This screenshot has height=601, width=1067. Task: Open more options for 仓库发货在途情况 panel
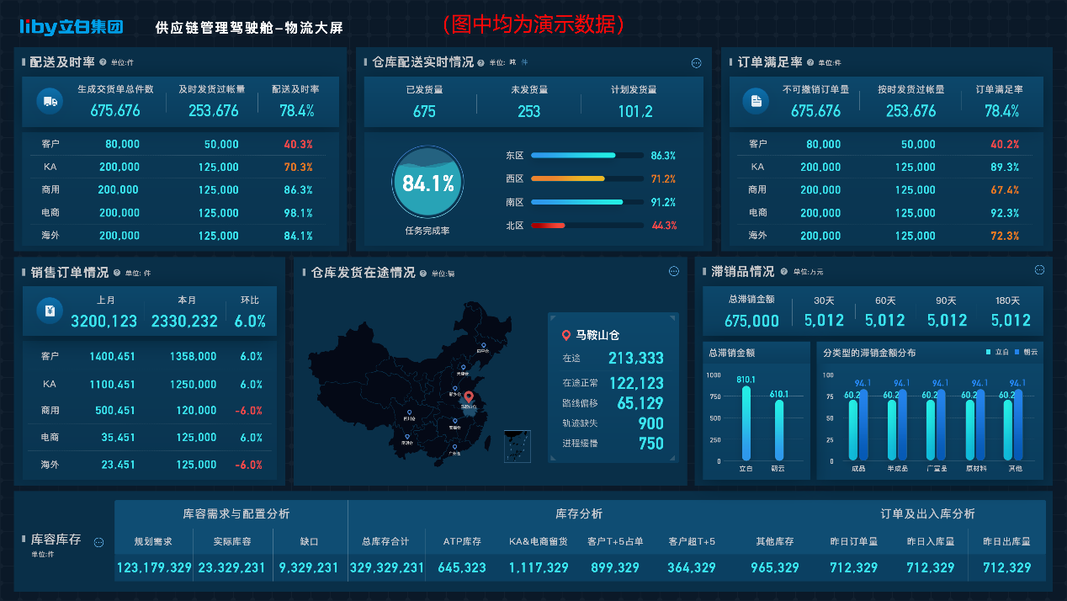pyautogui.click(x=673, y=271)
